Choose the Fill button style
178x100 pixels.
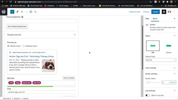coord(153,46)
